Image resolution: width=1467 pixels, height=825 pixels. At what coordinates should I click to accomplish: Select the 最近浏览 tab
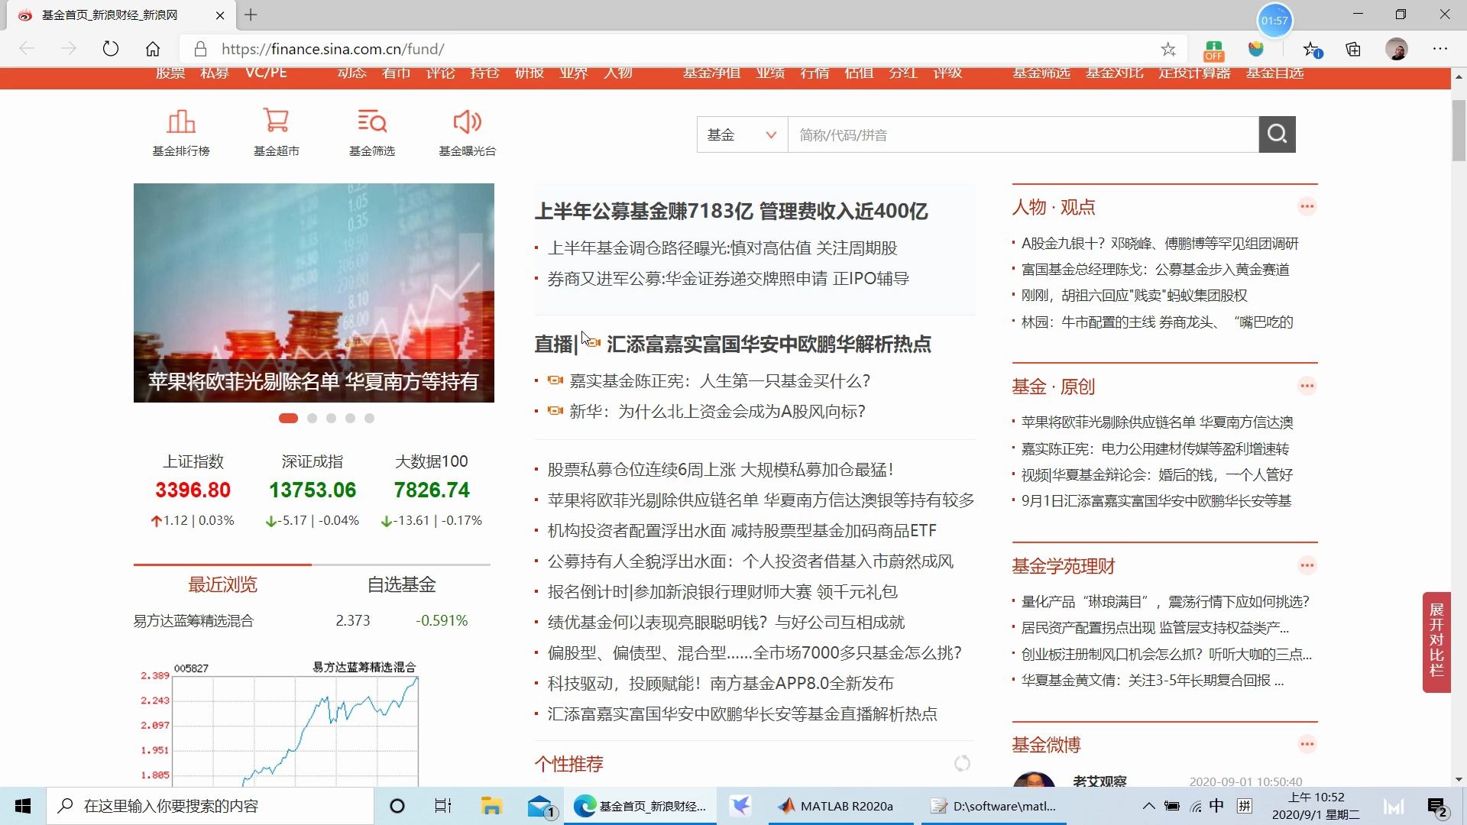[222, 584]
